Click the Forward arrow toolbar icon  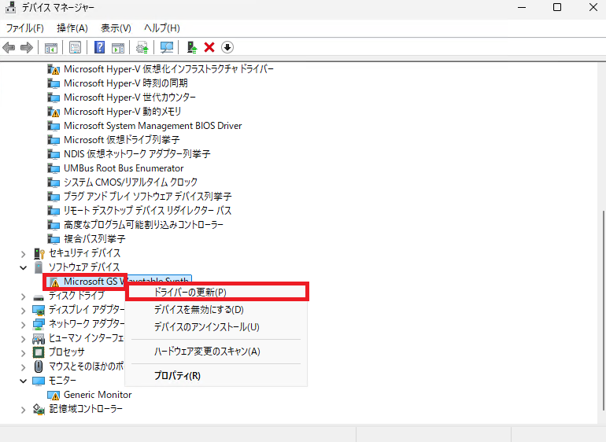pyautogui.click(x=27, y=47)
